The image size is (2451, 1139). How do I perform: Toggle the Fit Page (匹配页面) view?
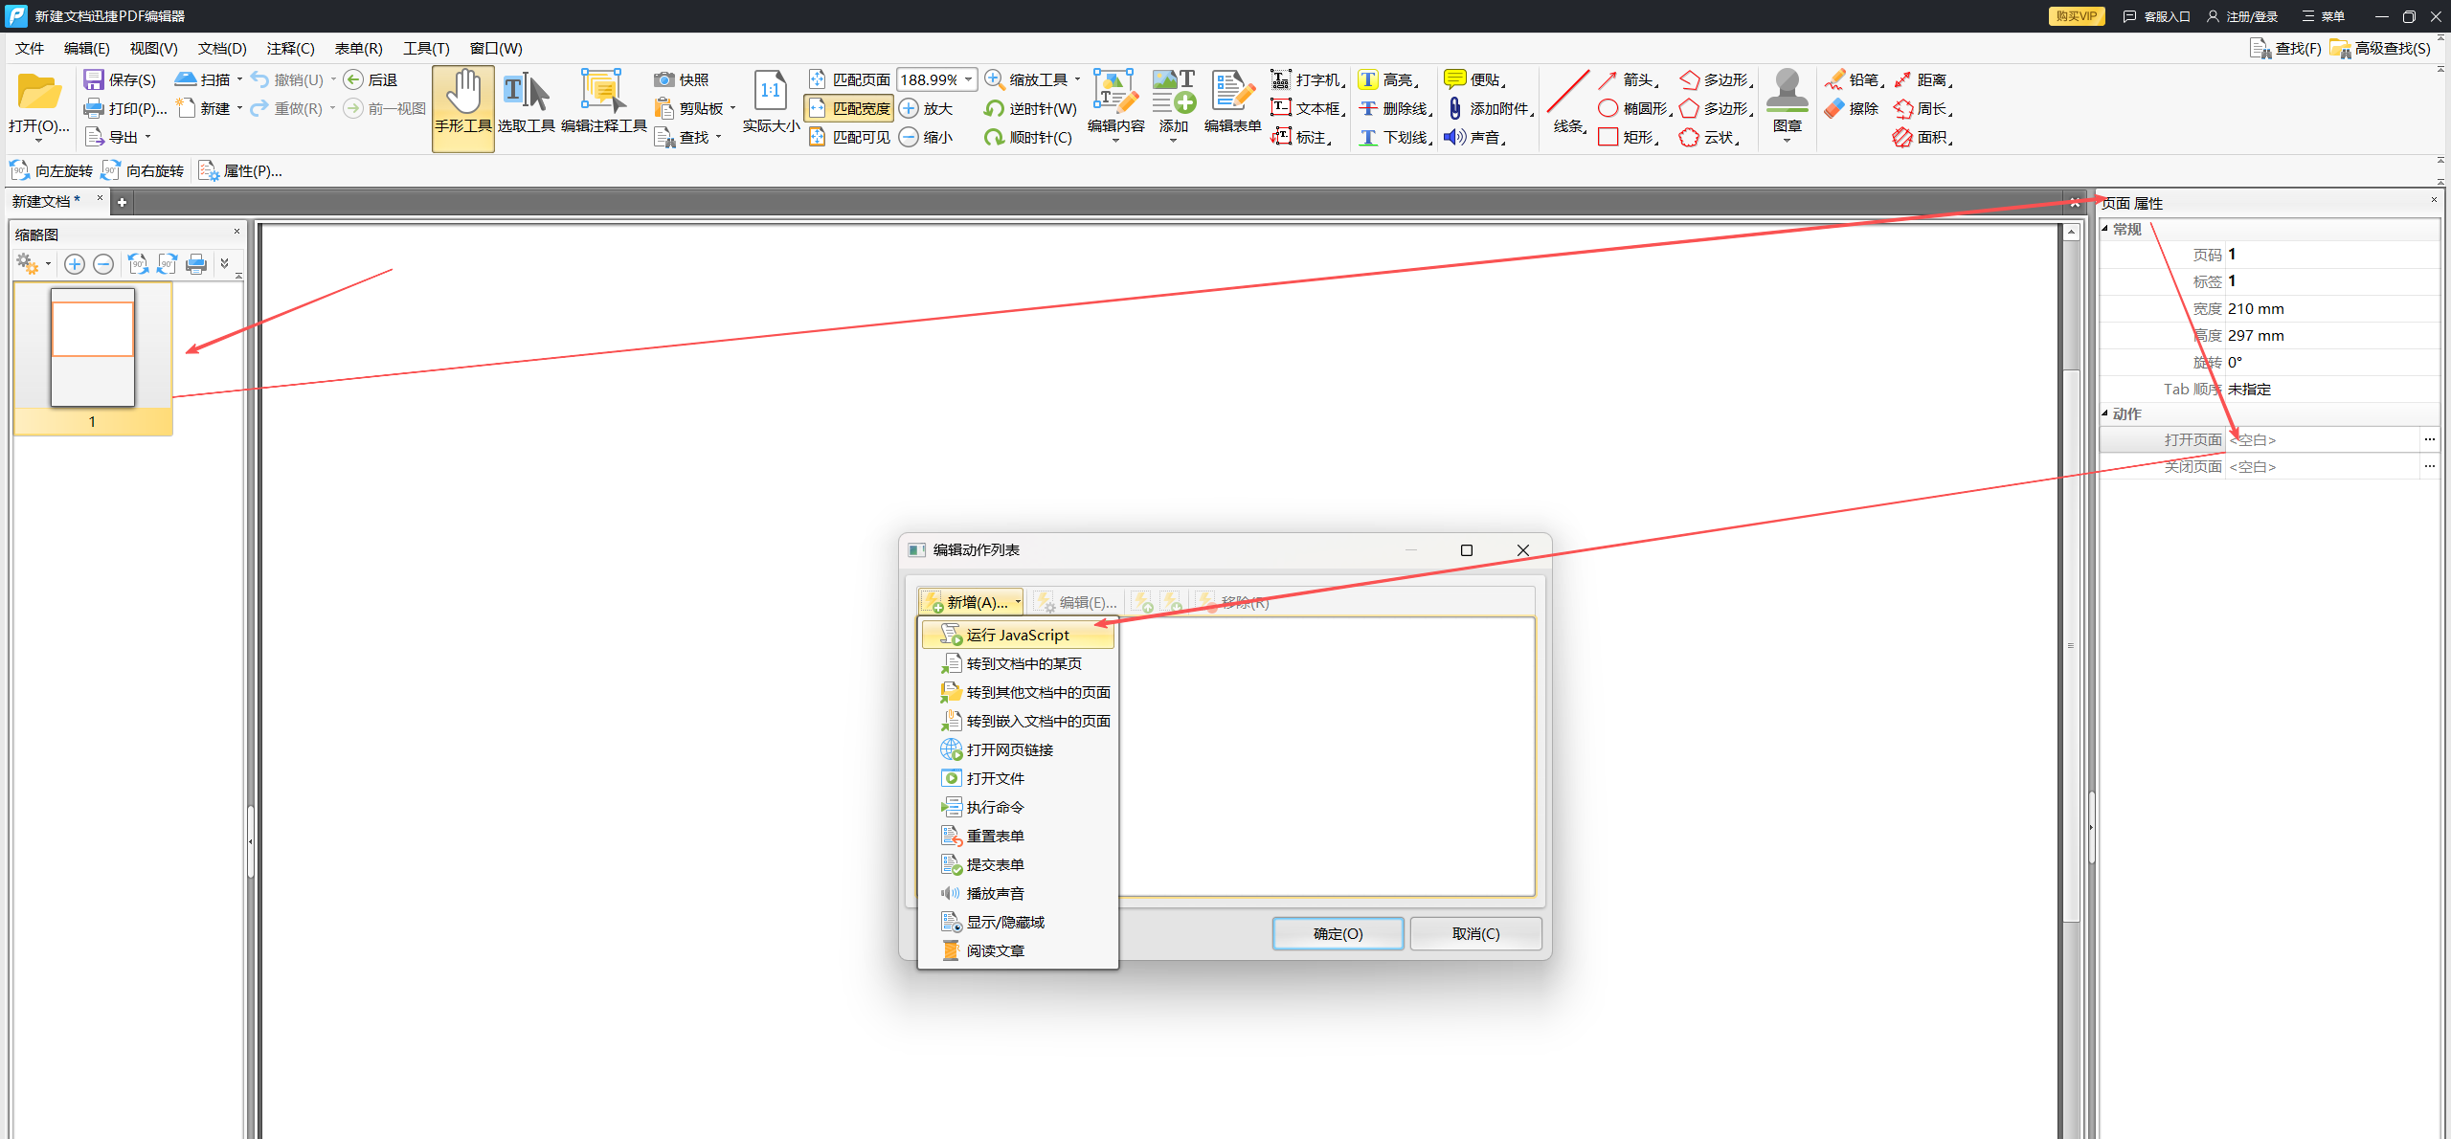(x=849, y=80)
